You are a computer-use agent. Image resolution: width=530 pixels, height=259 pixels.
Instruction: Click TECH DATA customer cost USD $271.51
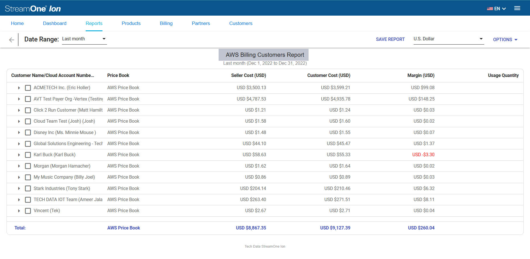point(337,200)
